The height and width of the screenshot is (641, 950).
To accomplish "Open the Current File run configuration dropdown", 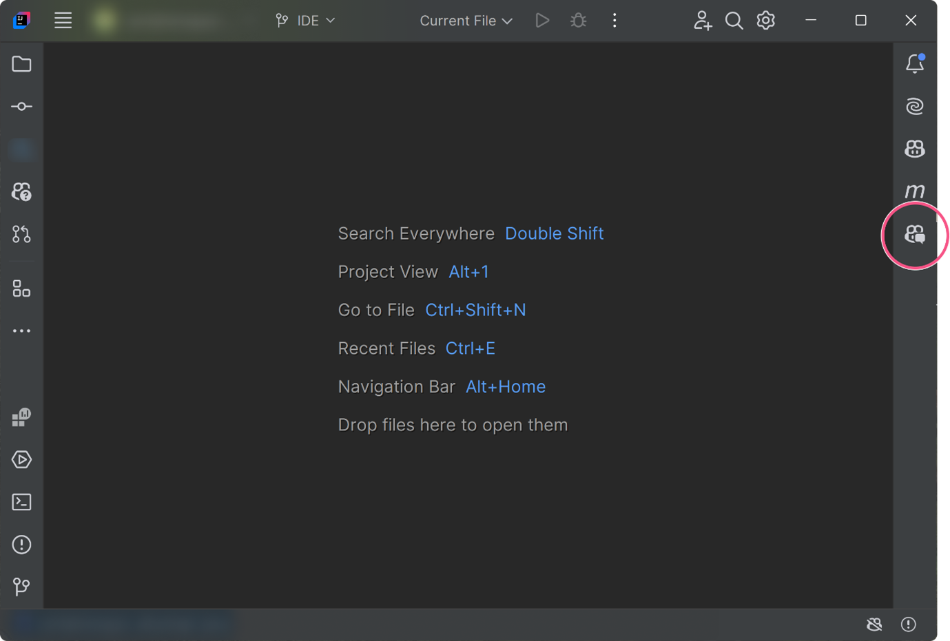I will click(x=465, y=20).
